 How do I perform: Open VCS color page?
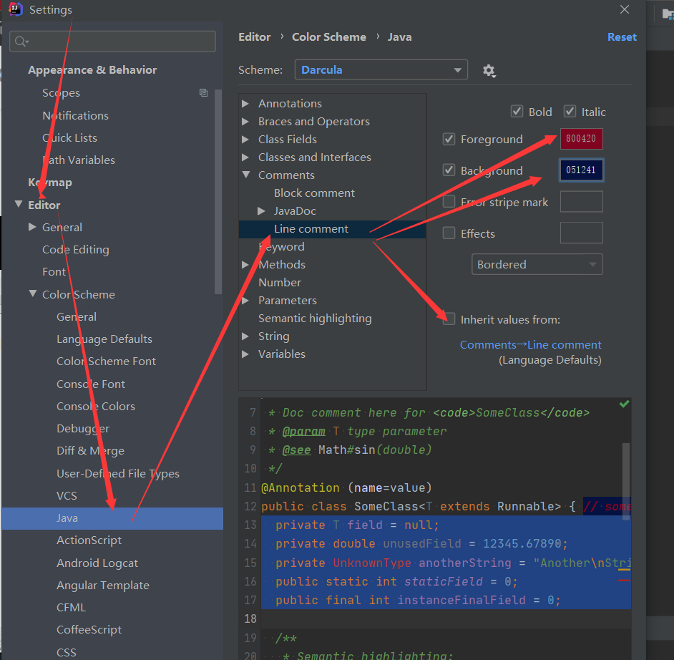(67, 496)
